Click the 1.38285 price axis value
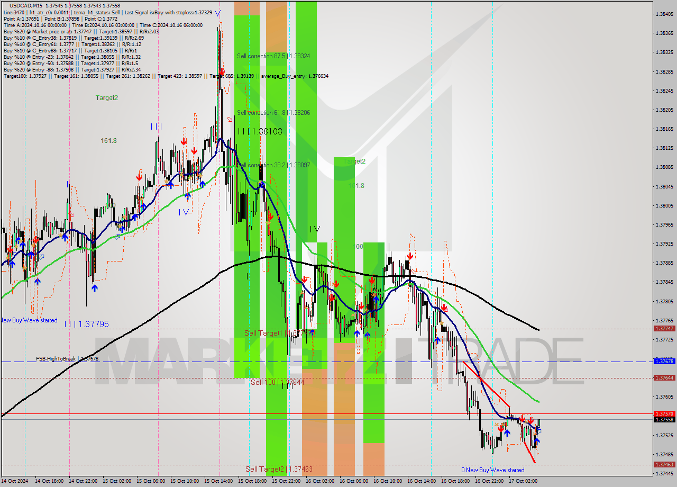 (664, 71)
